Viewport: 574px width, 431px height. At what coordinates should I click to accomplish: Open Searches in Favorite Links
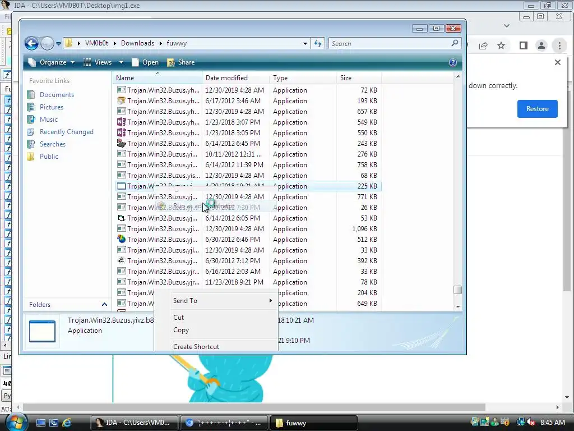(x=53, y=144)
